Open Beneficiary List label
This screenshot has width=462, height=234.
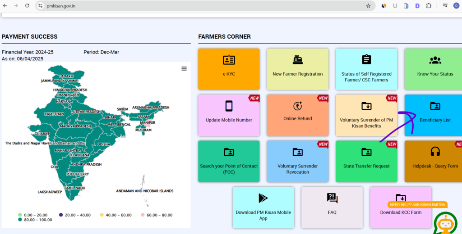click(435, 120)
